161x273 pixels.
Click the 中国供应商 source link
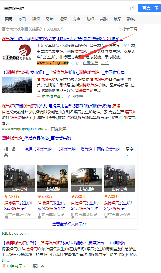pos(51,97)
